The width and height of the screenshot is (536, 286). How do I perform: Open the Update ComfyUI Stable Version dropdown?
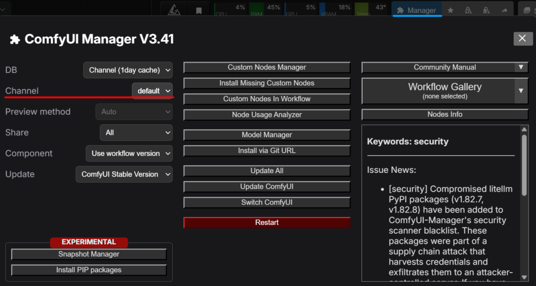124,174
